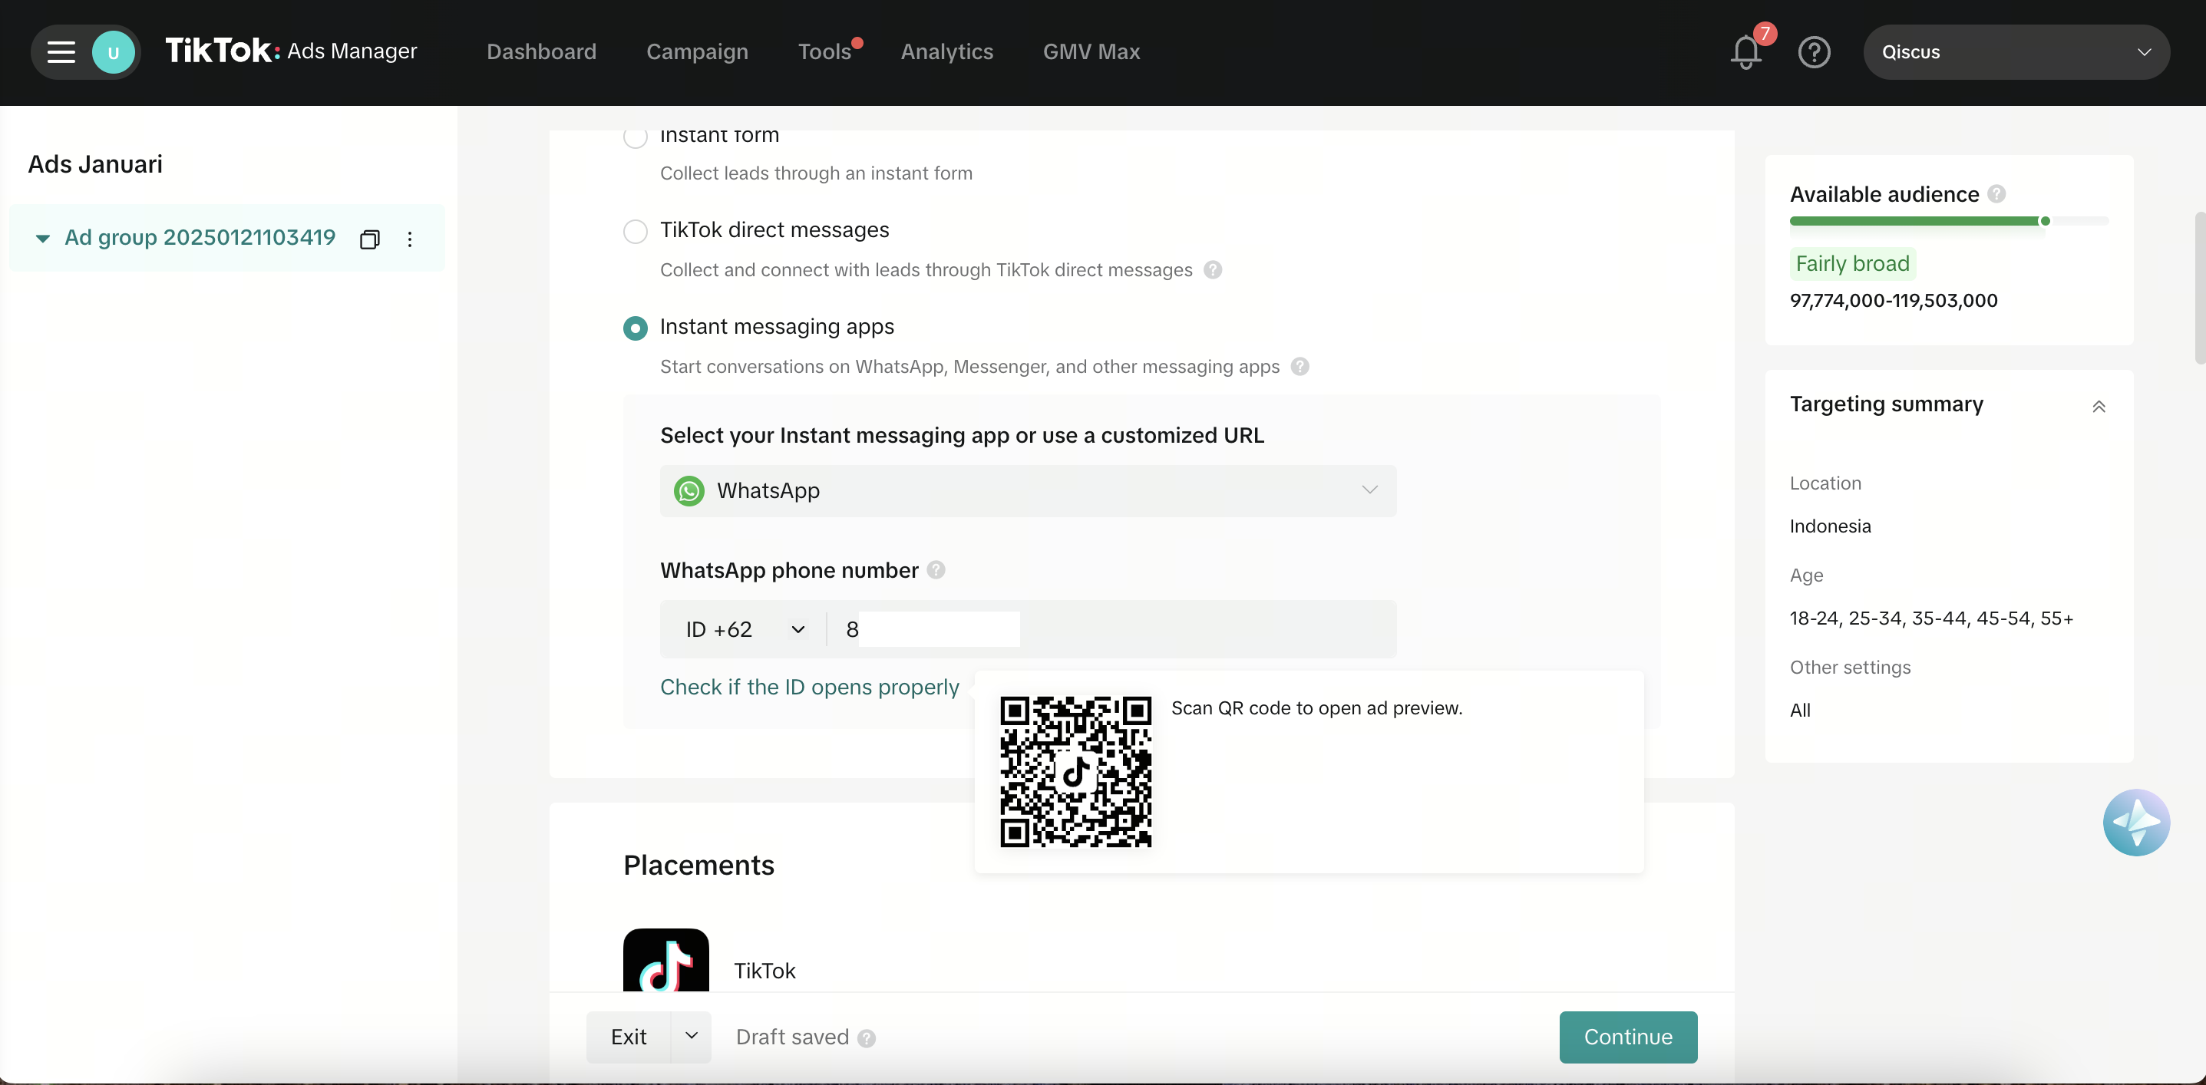The width and height of the screenshot is (2206, 1085).
Task: Open the Qiscus account dropdown
Action: tap(2016, 52)
